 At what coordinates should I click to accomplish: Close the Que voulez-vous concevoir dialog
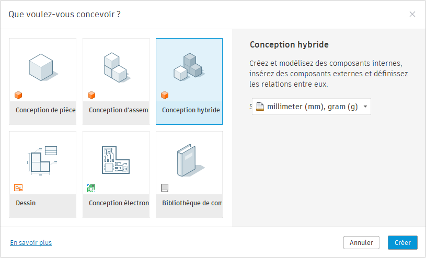point(412,14)
